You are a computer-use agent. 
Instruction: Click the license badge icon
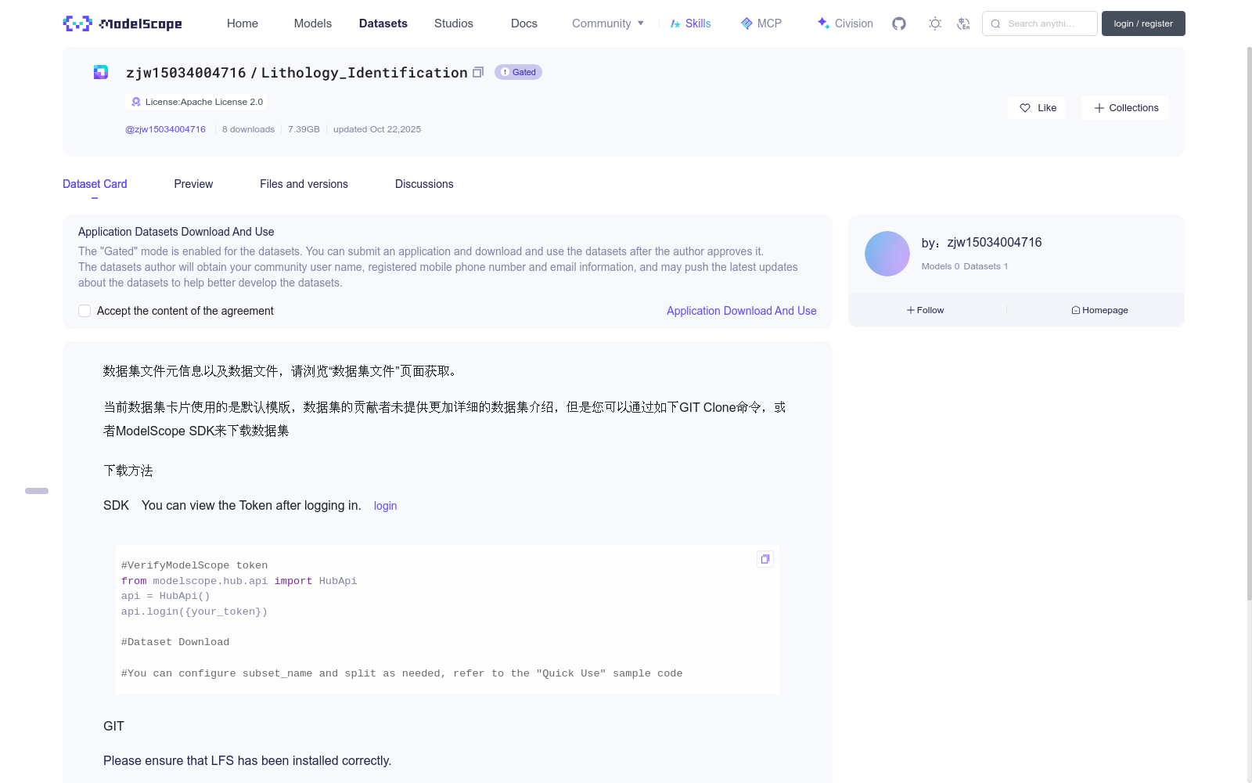[x=136, y=102]
